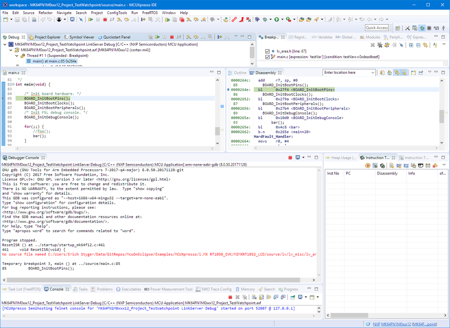Select the active Debug perspective bug icon
450x328 pixels.
pos(422,28)
